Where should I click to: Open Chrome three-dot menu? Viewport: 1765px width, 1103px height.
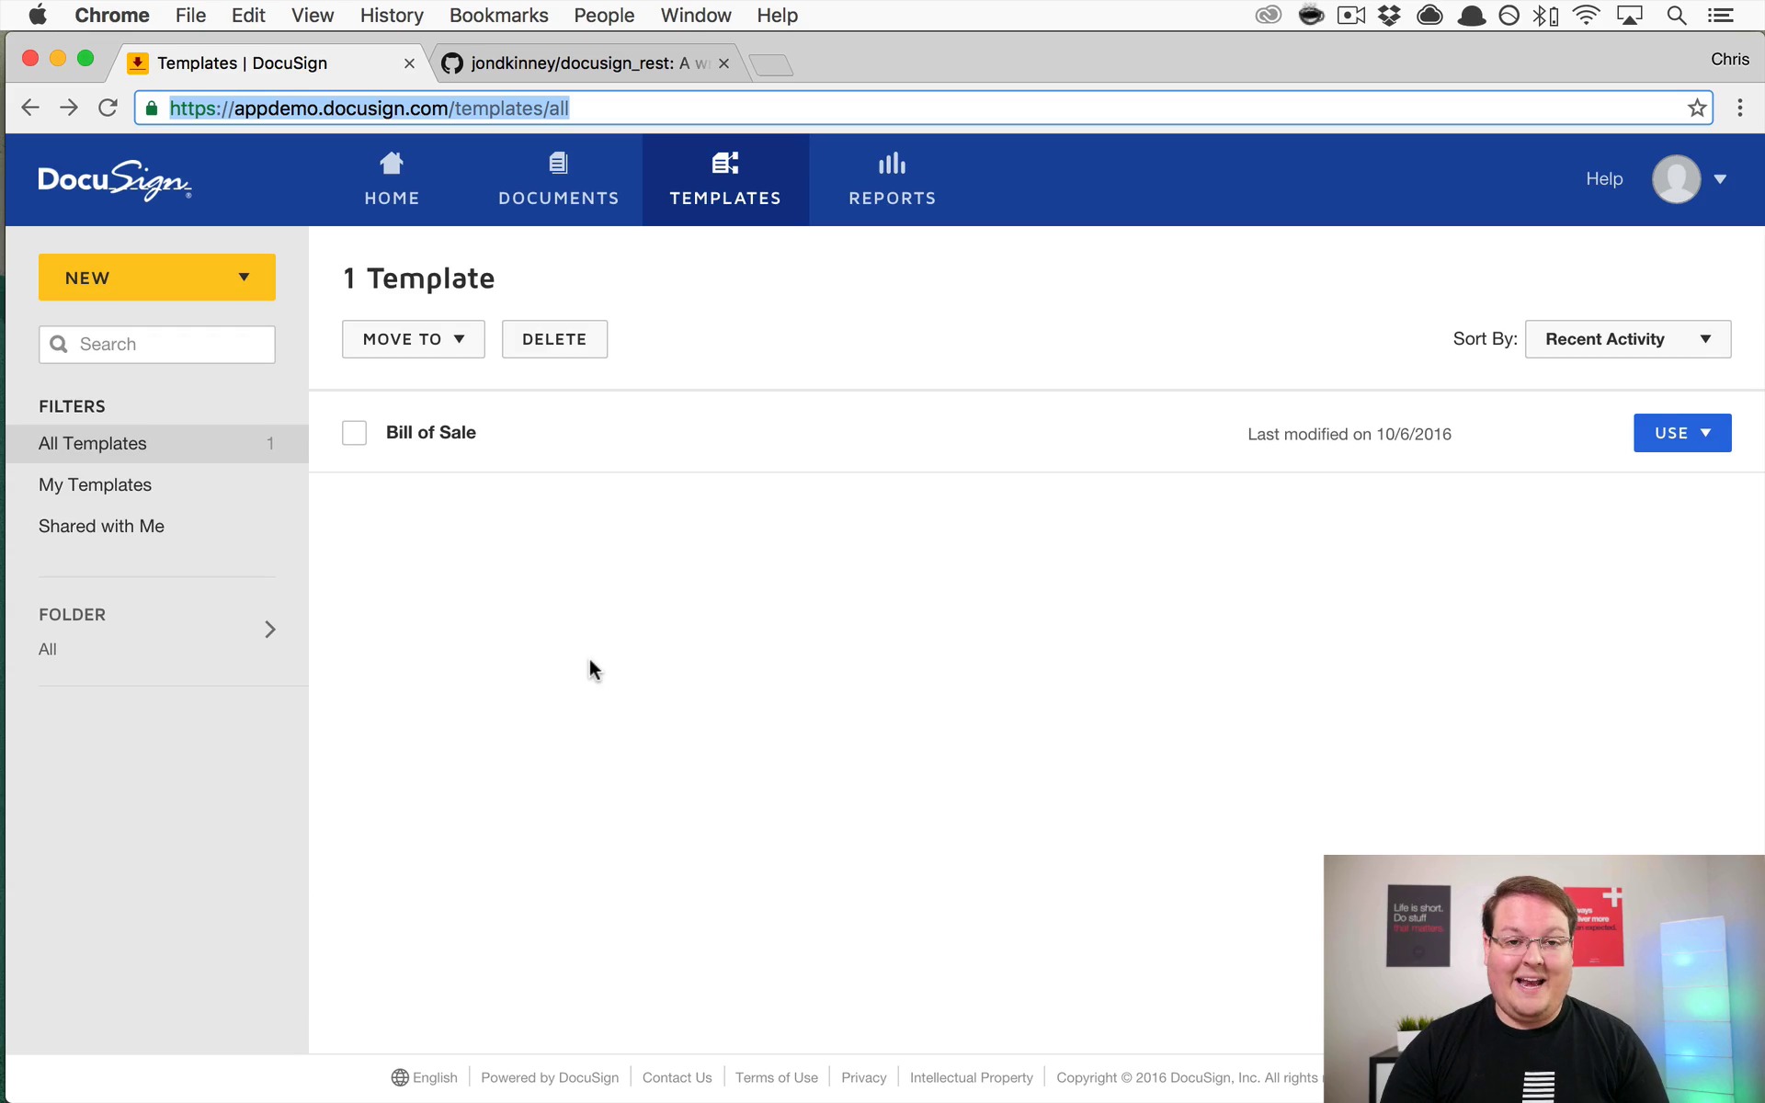(x=1740, y=108)
